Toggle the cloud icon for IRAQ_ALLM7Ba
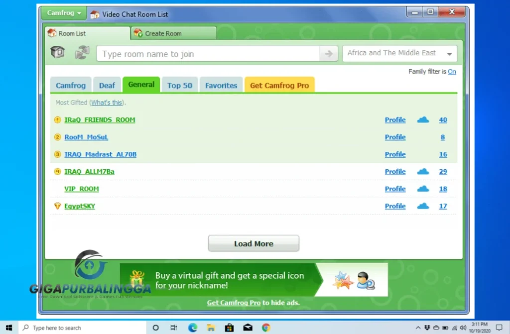The width and height of the screenshot is (510, 334). coord(422,171)
